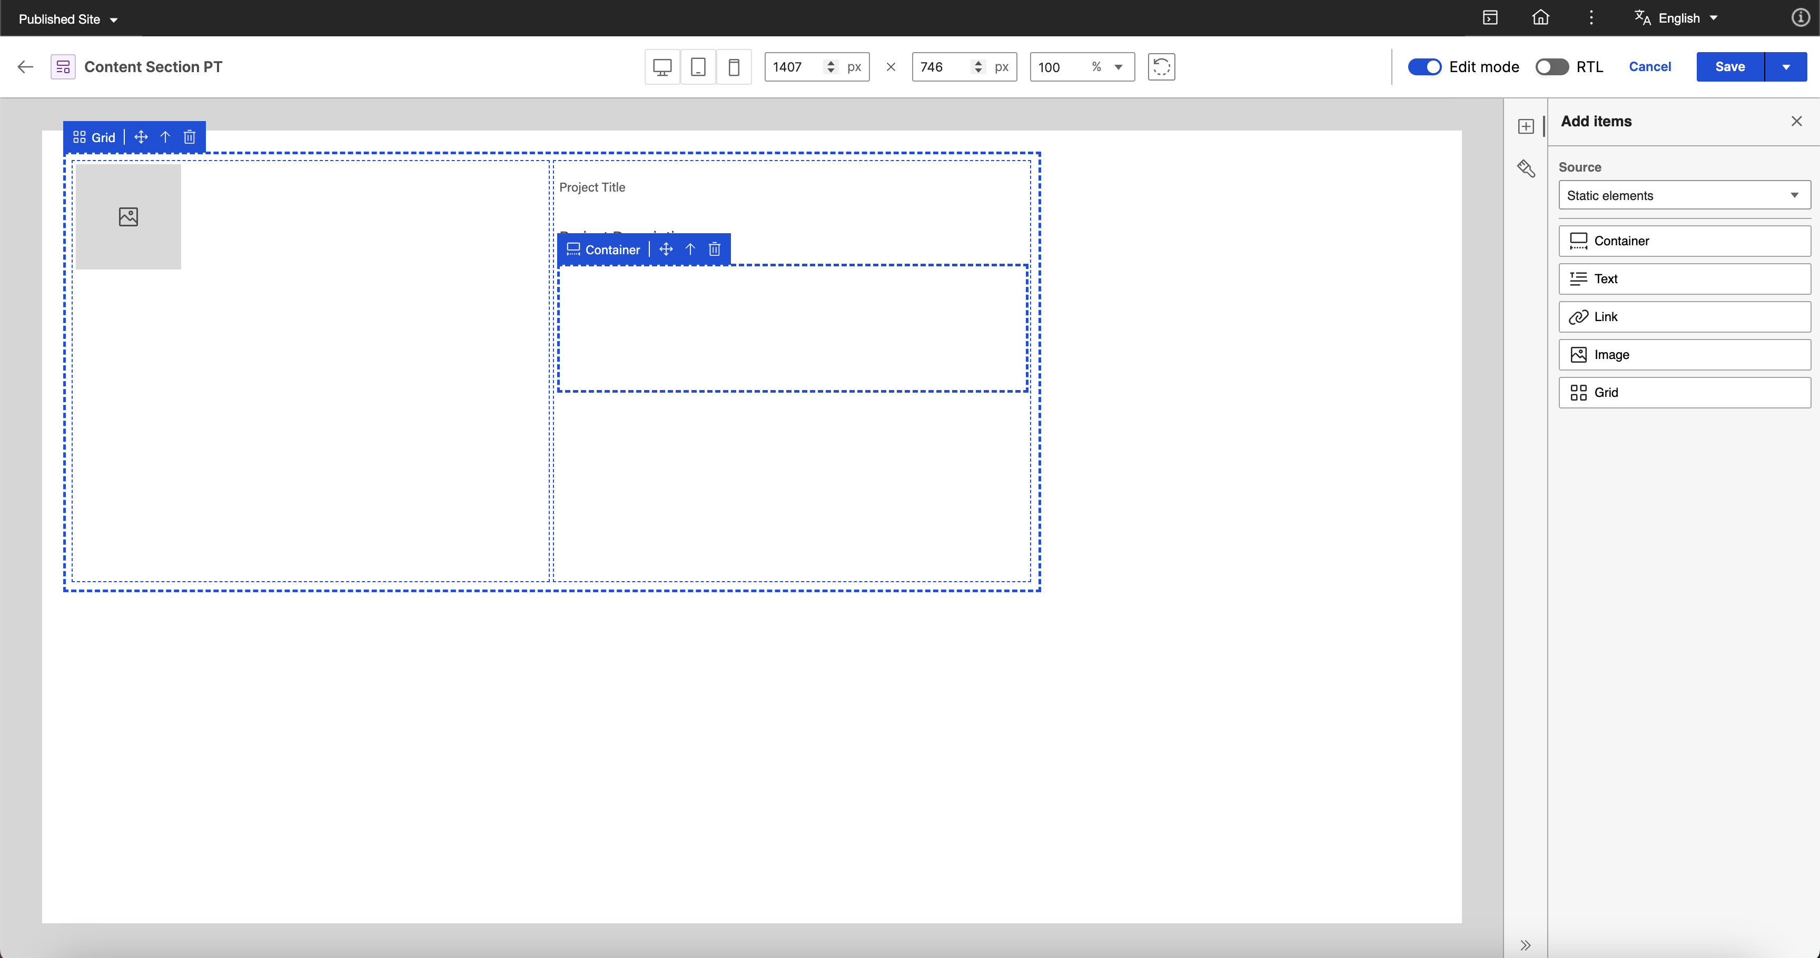The image size is (1820, 958).
Task: Open the Source Static elements dropdown
Action: 1684,196
